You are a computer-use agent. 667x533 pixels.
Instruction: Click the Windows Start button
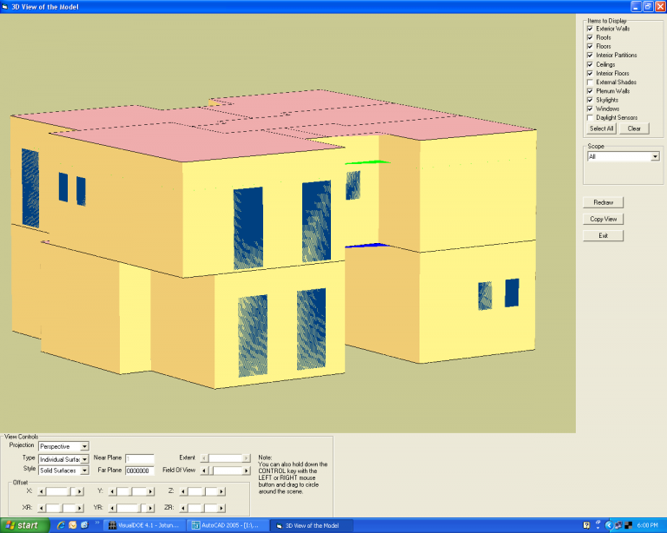tap(23, 525)
